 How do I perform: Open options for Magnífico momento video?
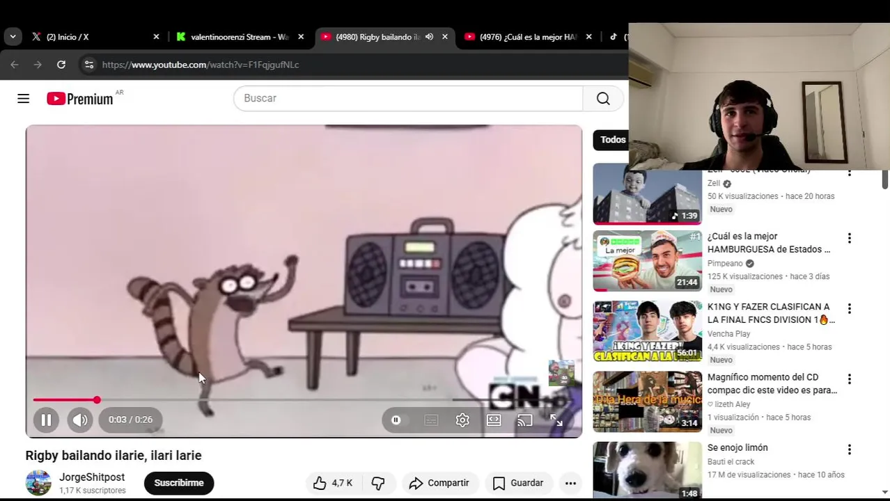point(849,379)
